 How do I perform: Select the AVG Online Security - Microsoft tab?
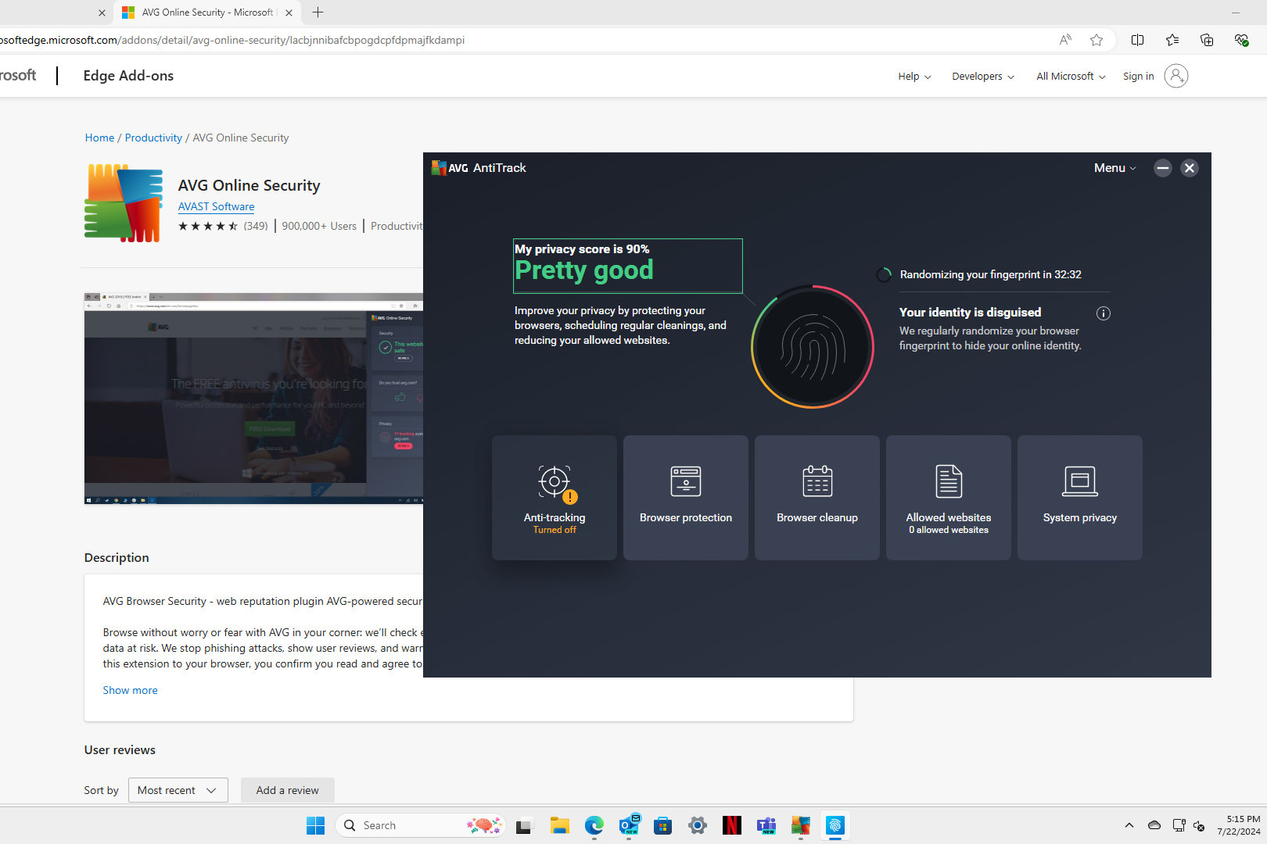click(206, 13)
